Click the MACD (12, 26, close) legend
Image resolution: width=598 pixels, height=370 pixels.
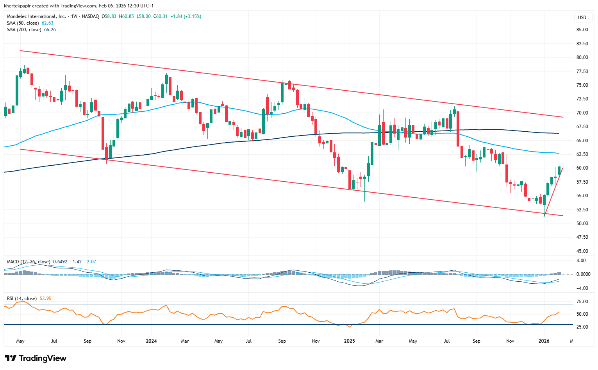tap(29, 262)
